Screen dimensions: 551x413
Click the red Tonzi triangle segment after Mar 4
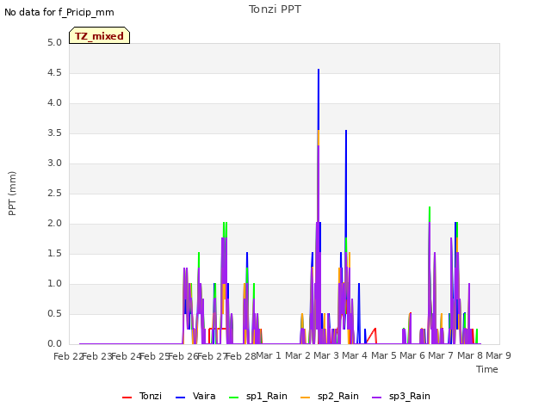[372, 336]
